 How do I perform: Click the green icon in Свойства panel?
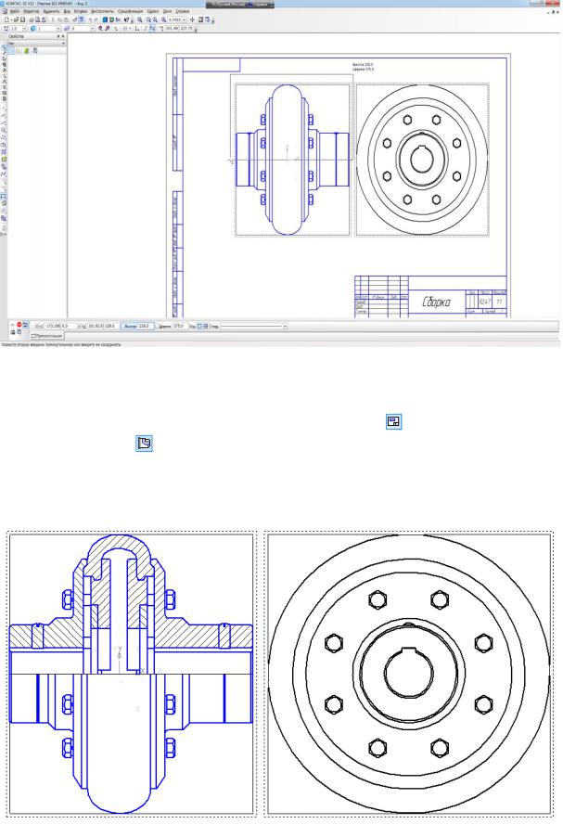26,50
